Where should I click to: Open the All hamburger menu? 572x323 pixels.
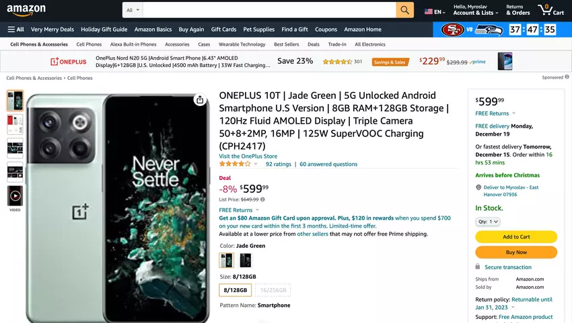[x=15, y=30]
